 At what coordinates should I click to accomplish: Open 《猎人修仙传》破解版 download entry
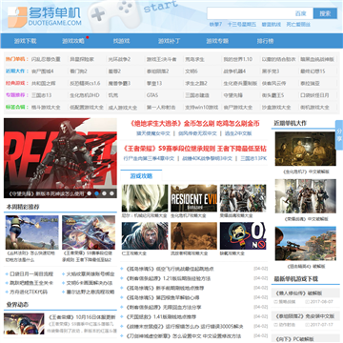click(298, 293)
